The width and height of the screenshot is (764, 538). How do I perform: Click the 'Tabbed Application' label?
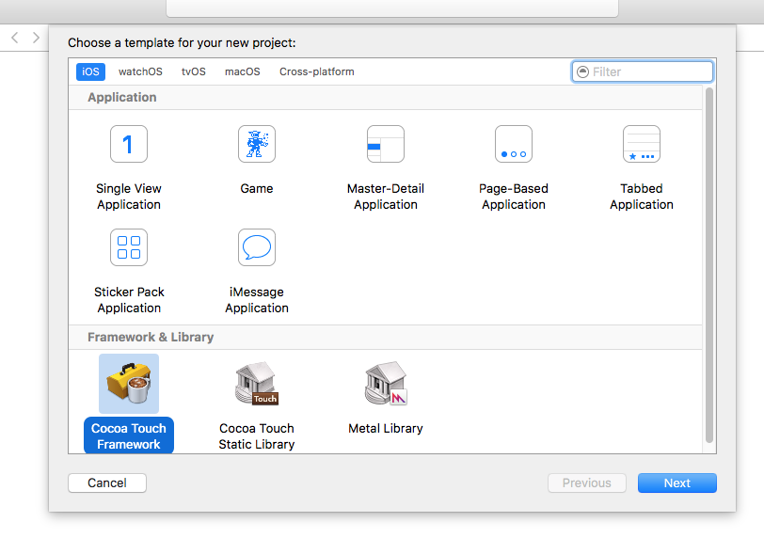click(642, 197)
